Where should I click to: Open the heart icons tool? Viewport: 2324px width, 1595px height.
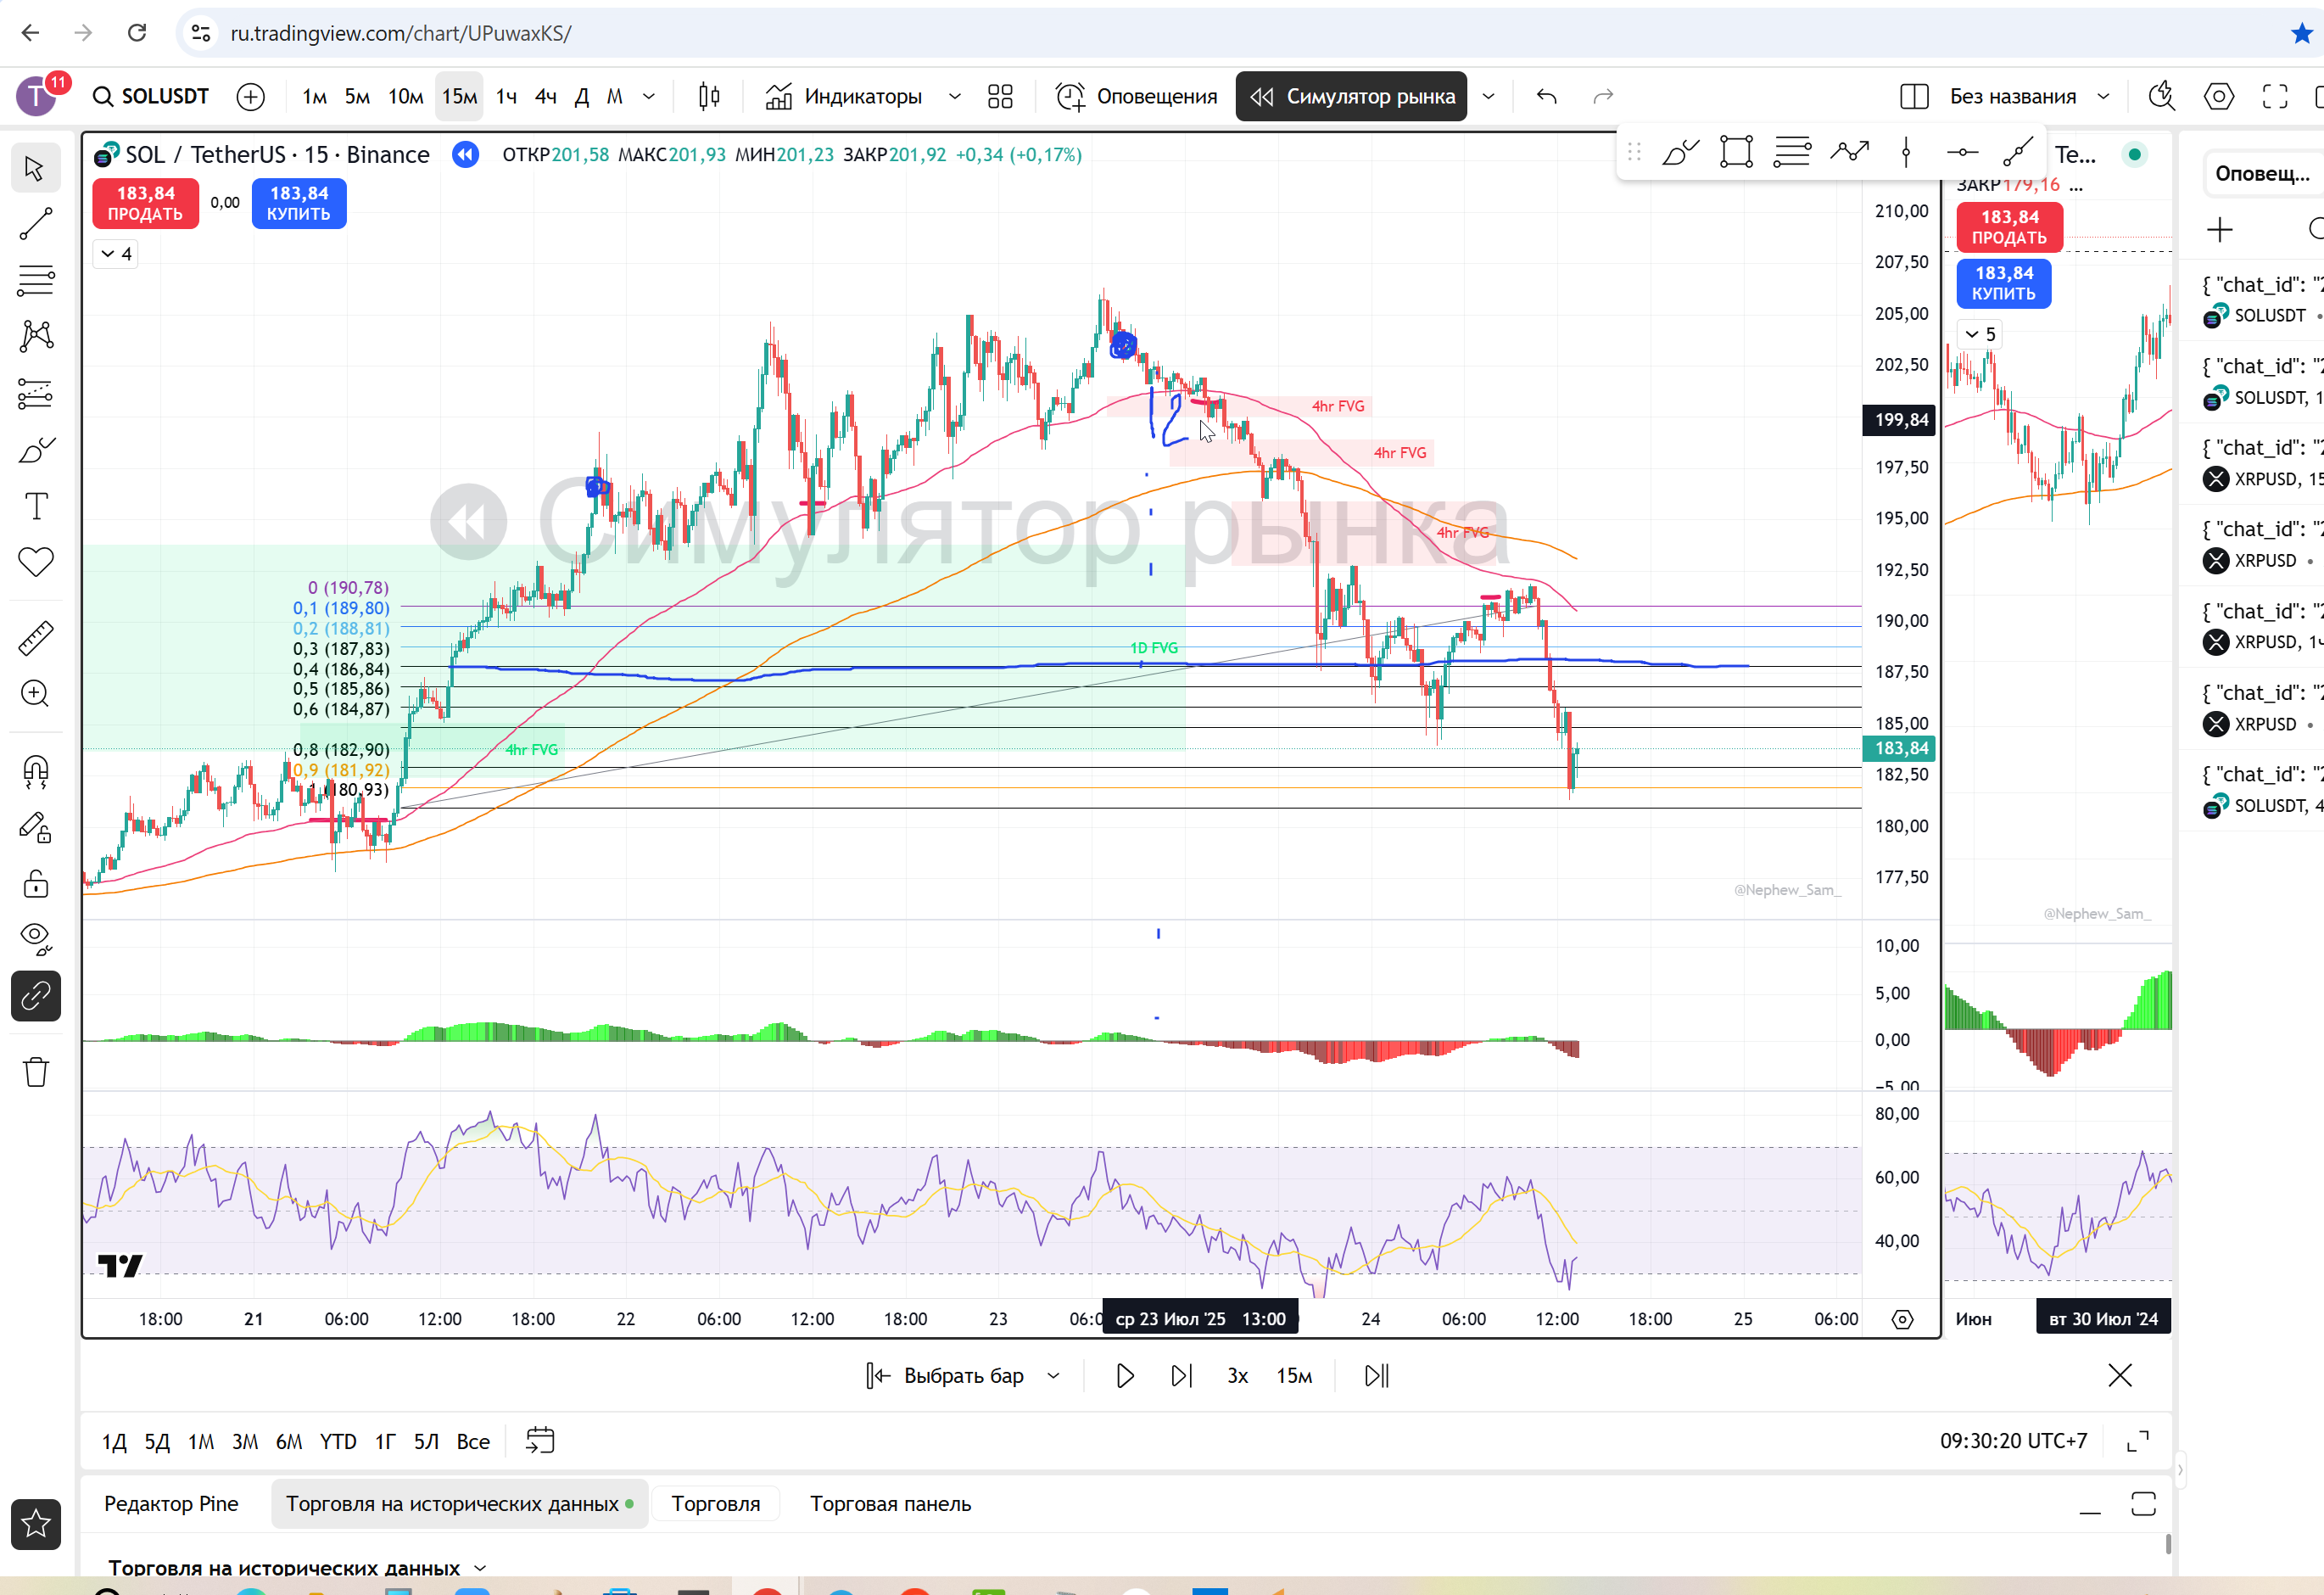click(36, 562)
